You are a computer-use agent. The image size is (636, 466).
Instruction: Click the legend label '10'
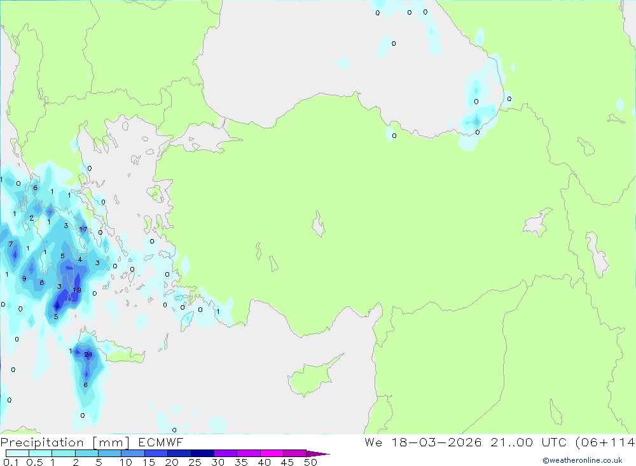point(126,462)
